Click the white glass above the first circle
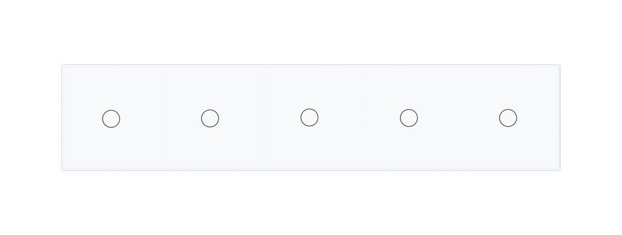Image resolution: width=622 pixels, height=235 pixels. (x=111, y=85)
